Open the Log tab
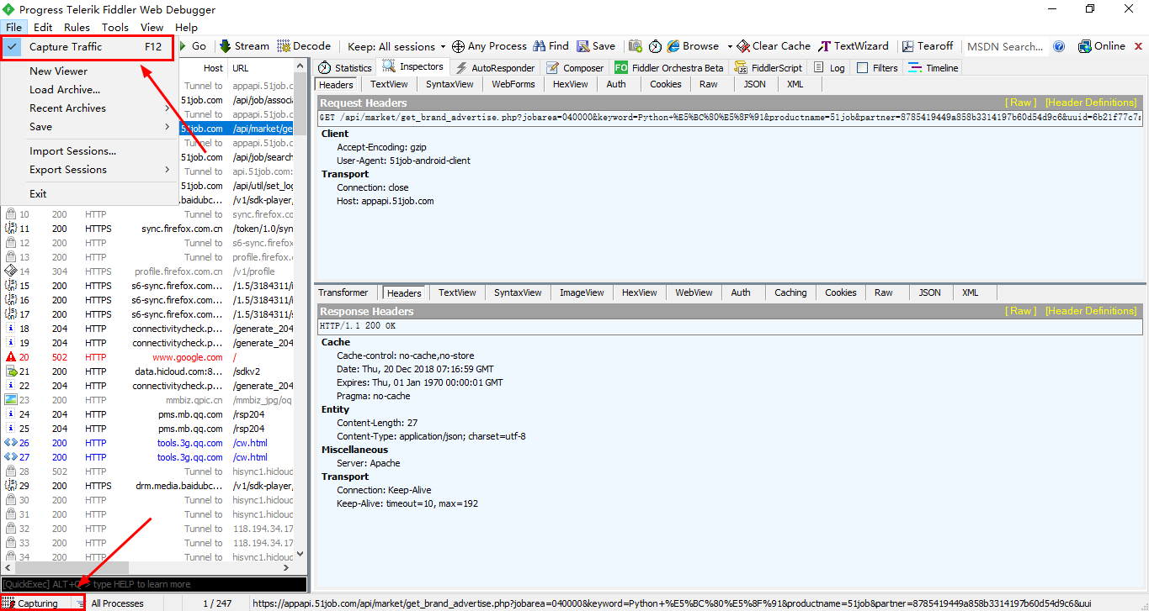The image size is (1149, 611). click(x=830, y=68)
